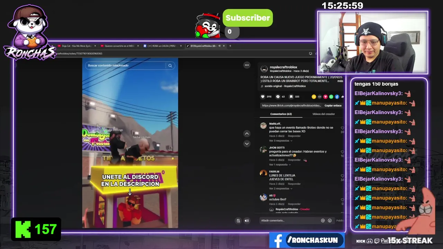Viewport: 443px width, 249px height.
Task: Like FABRI.M comment heart
Action: [x=342, y=176]
